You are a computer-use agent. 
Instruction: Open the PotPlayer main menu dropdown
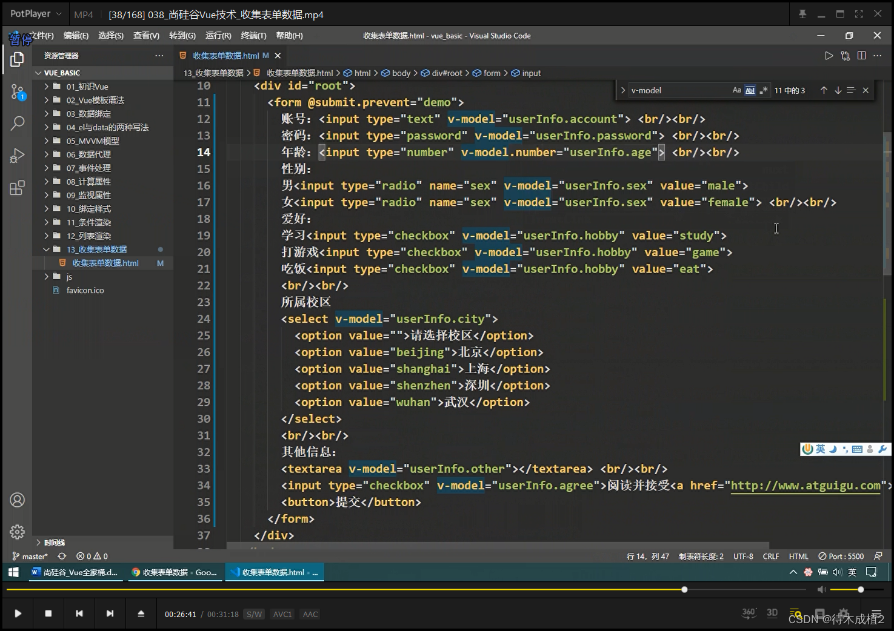pos(36,13)
